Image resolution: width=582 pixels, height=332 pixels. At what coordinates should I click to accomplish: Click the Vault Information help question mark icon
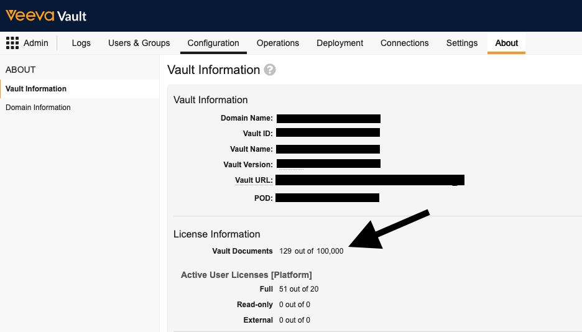click(270, 70)
